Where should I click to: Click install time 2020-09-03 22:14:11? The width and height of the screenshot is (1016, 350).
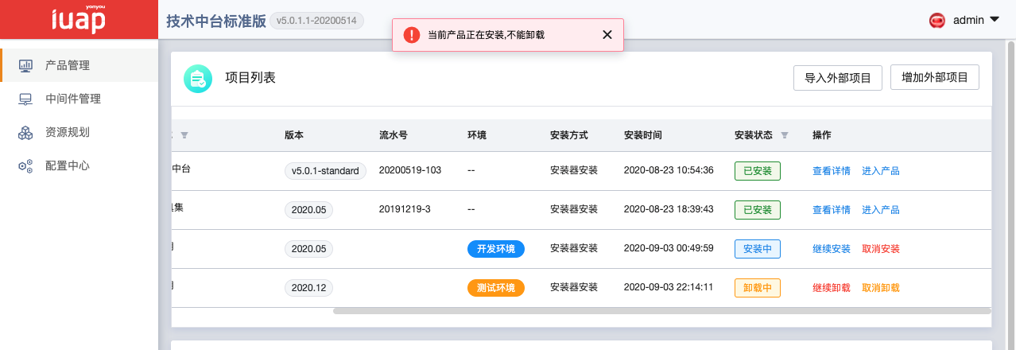[x=669, y=287]
